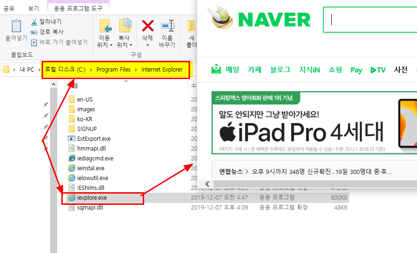Open Move to (이동 위치) dropdown
This screenshot has width=417, height=253.
(105, 34)
